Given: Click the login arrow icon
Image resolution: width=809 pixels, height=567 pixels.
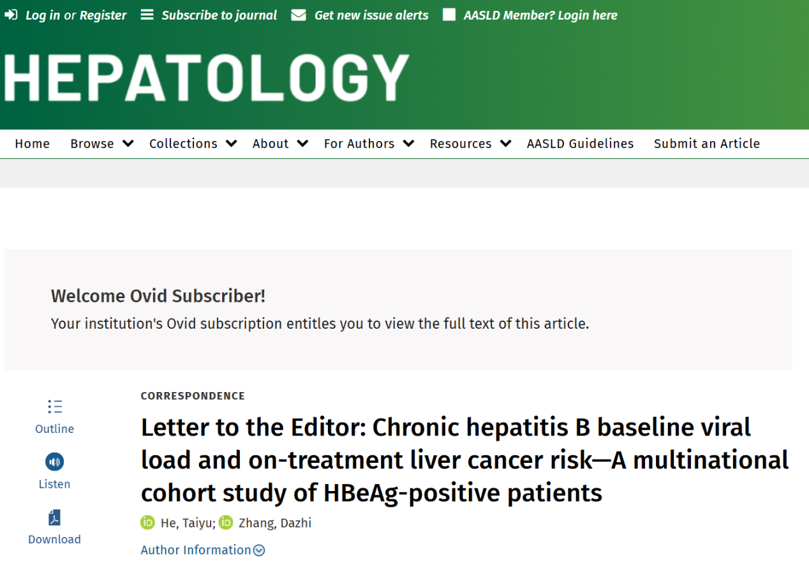Looking at the screenshot, I should (11, 15).
